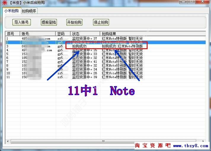Sort by the 账号 column header
The width and height of the screenshot is (211, 151).
[38, 33]
